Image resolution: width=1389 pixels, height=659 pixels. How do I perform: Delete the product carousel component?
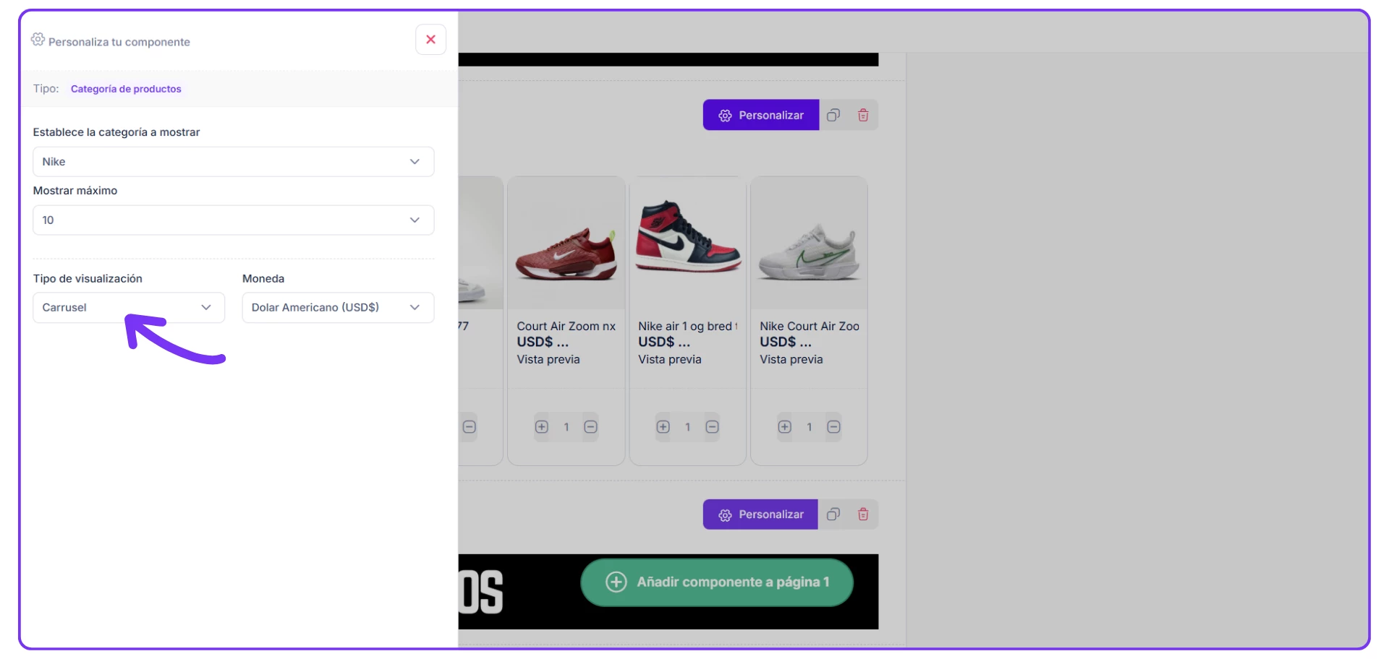[x=863, y=116]
